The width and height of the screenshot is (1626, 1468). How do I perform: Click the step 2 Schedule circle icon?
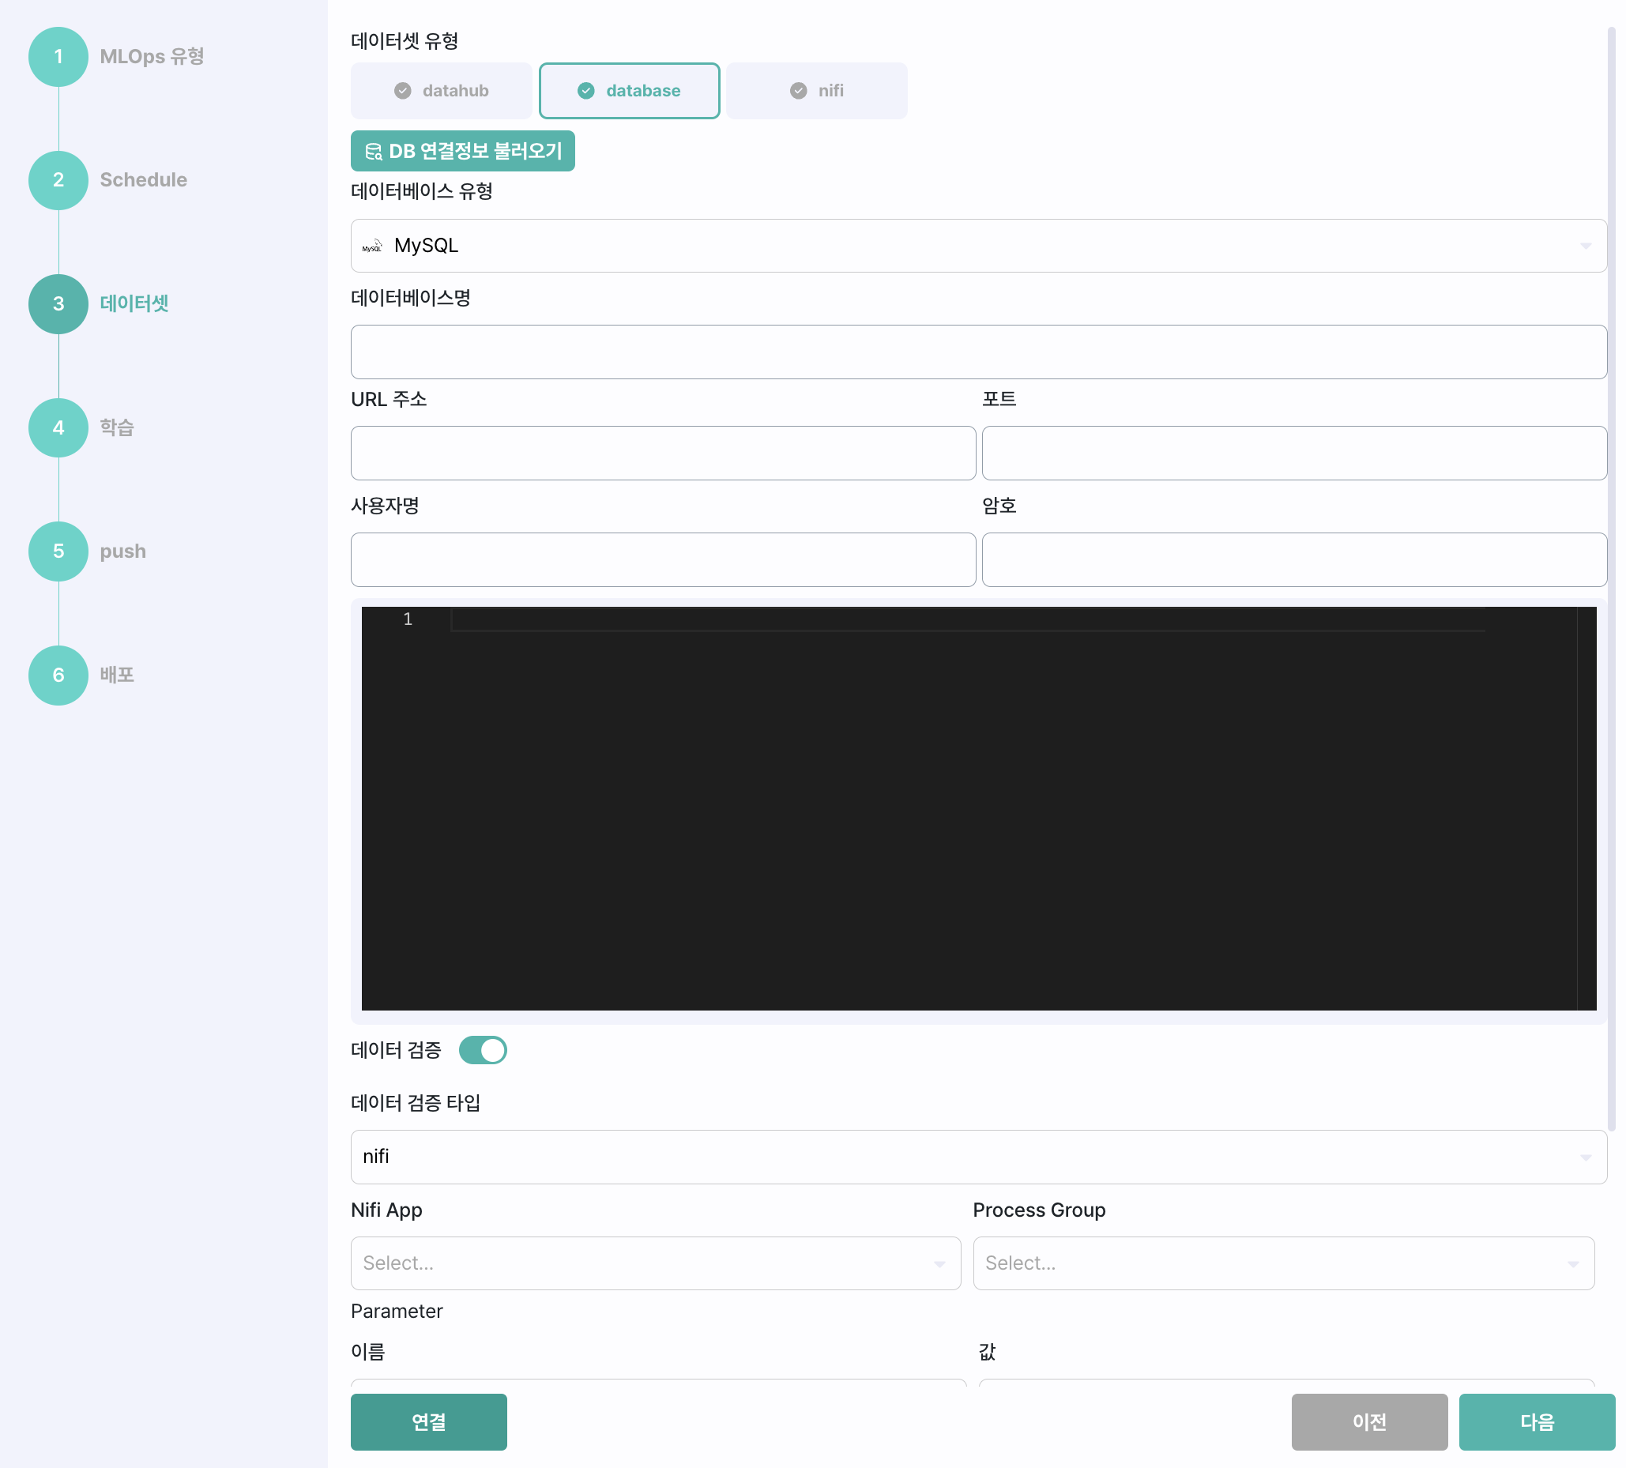[x=58, y=180]
